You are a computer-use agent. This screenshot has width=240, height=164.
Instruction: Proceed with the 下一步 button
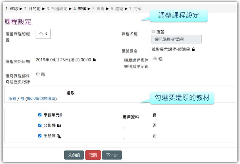click(x=112, y=155)
